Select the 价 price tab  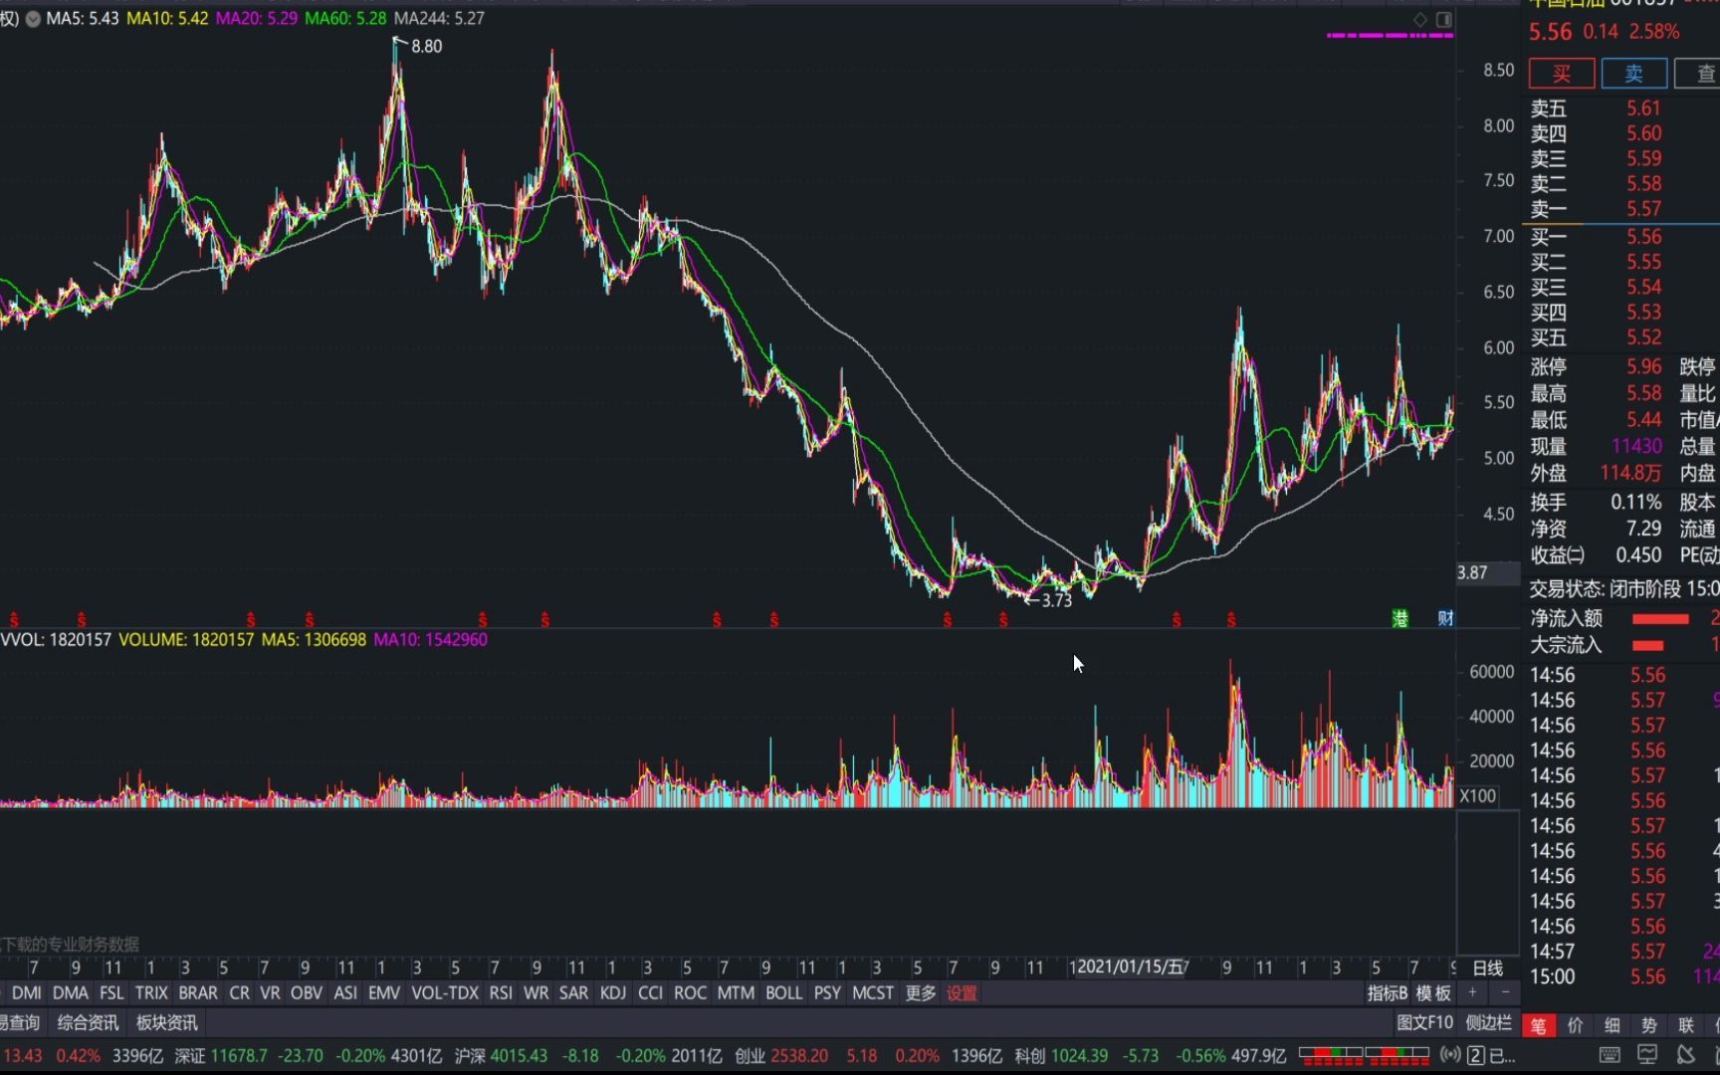1576,1025
